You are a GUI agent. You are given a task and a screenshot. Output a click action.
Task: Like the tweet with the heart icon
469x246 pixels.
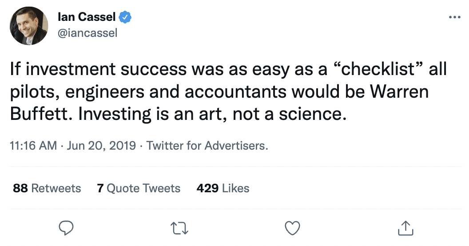click(x=292, y=228)
